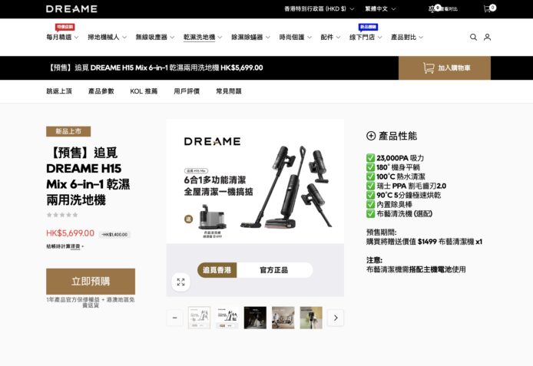Click the 立即預購 pre-order button

[x=91, y=281]
